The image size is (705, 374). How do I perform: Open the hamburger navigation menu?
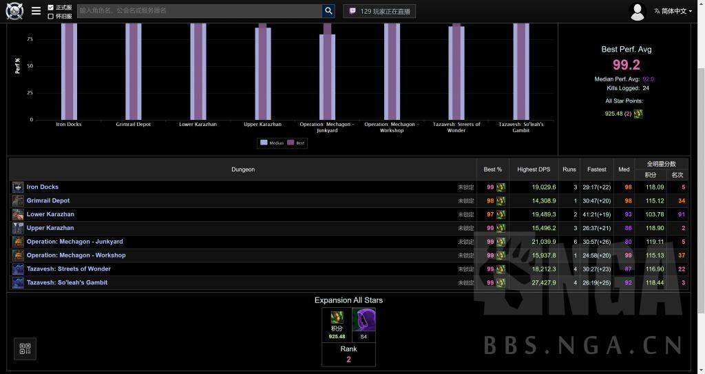tap(36, 11)
